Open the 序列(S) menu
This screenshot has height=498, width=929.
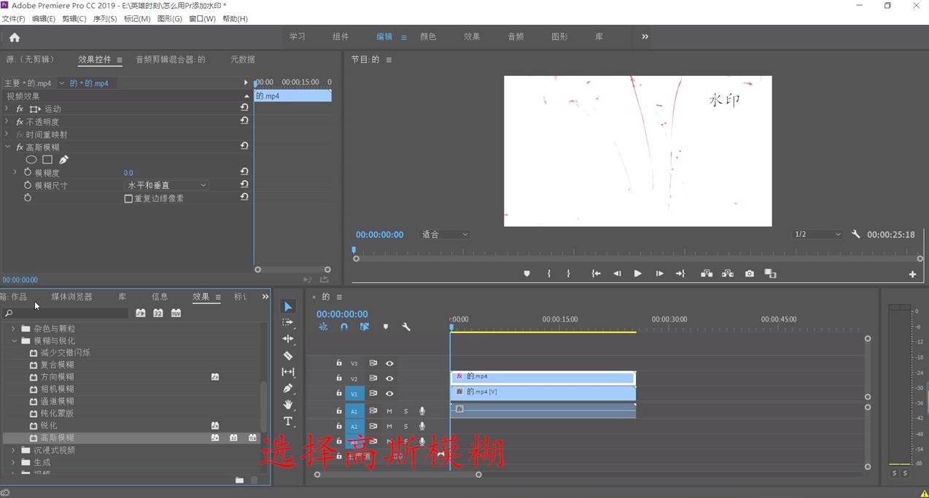tap(105, 19)
